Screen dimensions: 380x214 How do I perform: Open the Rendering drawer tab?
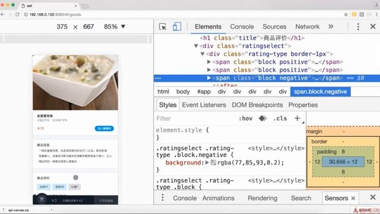pyautogui.click(x=262, y=198)
